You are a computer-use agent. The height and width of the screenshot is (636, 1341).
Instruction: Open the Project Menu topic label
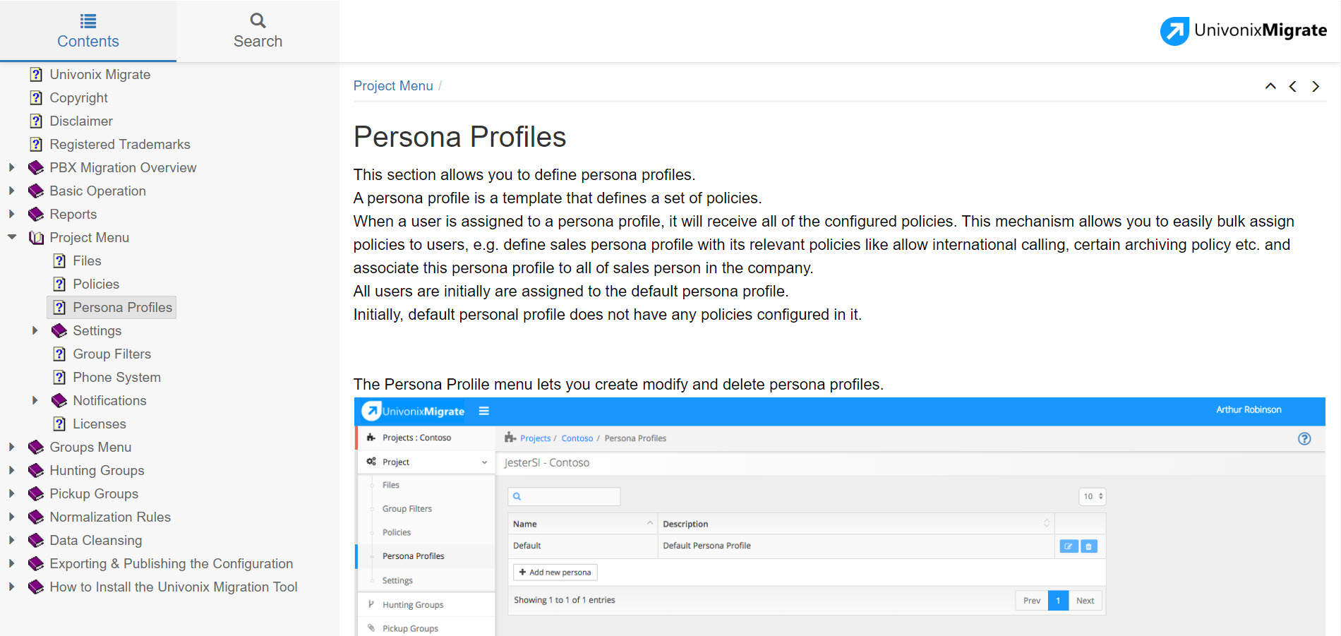(89, 237)
